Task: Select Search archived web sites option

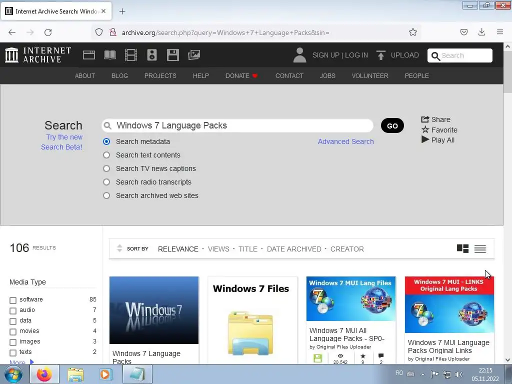Action: tap(106, 195)
